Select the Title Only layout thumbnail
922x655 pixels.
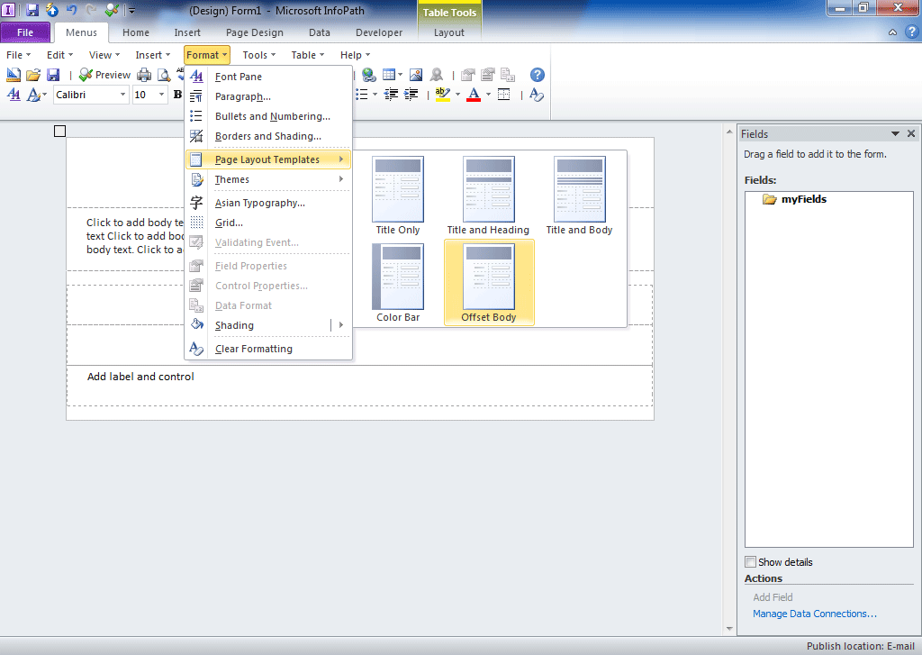coord(397,196)
